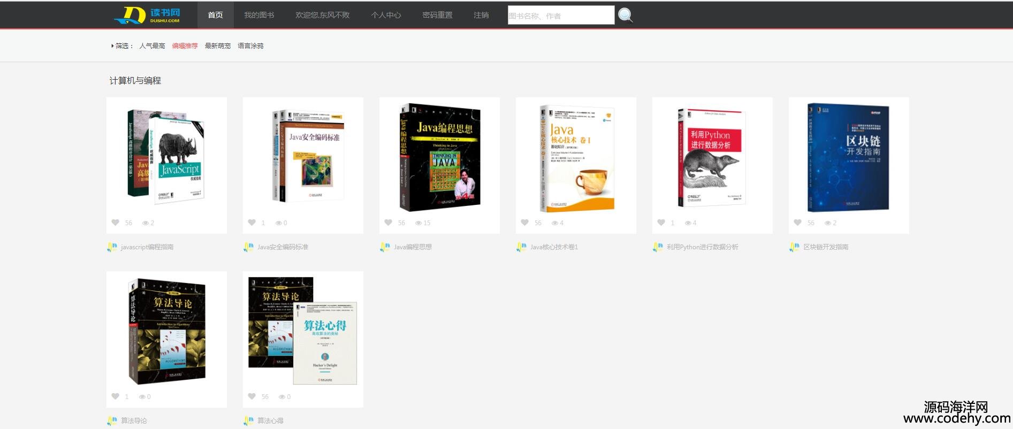The height and width of the screenshot is (429, 1013).
Task: Click the eye views icon under 算法心得
Action: coord(281,396)
